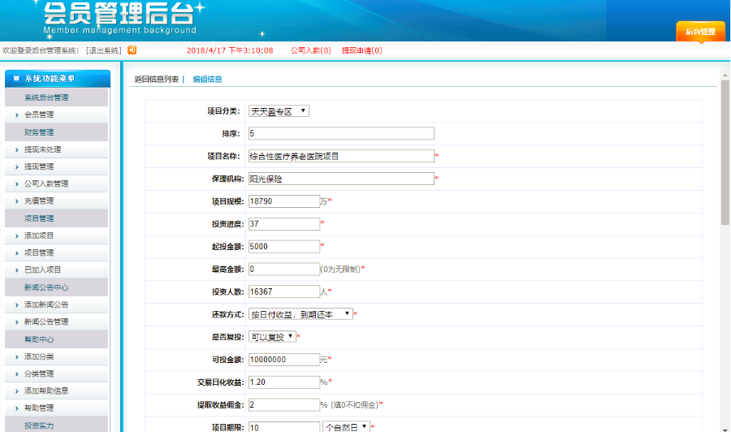This screenshot has height=432, width=731.
Task: Click the 项目名称 input field
Action: tap(340, 156)
